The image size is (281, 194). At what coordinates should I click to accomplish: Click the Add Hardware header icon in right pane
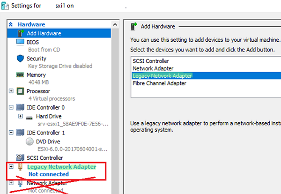[x=134, y=26]
